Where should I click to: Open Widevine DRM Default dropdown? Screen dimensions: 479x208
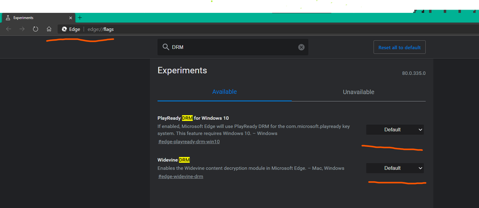395,168
